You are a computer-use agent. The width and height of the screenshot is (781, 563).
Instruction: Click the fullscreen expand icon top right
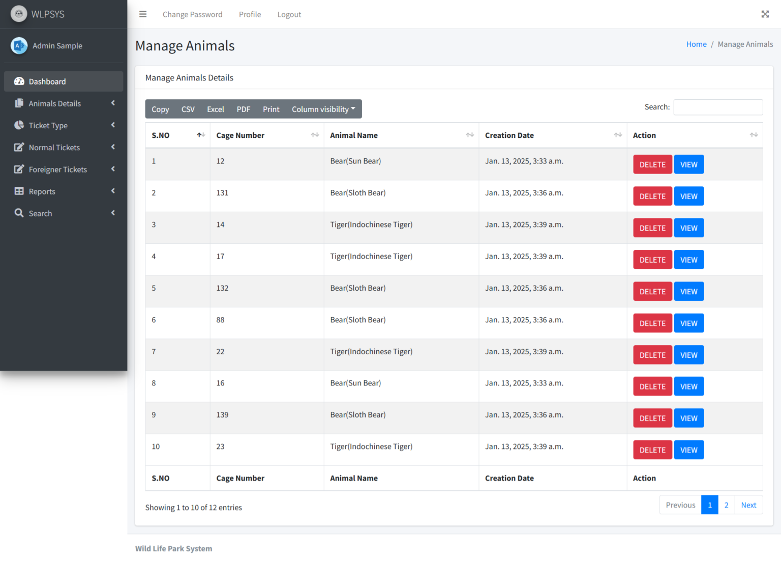[765, 14]
